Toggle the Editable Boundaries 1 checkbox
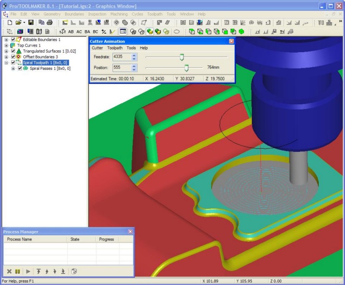Screen dimensions: 345x285 click(x=13, y=40)
